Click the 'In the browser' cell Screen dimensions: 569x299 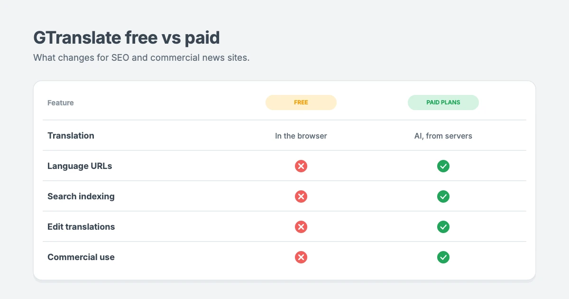pos(301,136)
